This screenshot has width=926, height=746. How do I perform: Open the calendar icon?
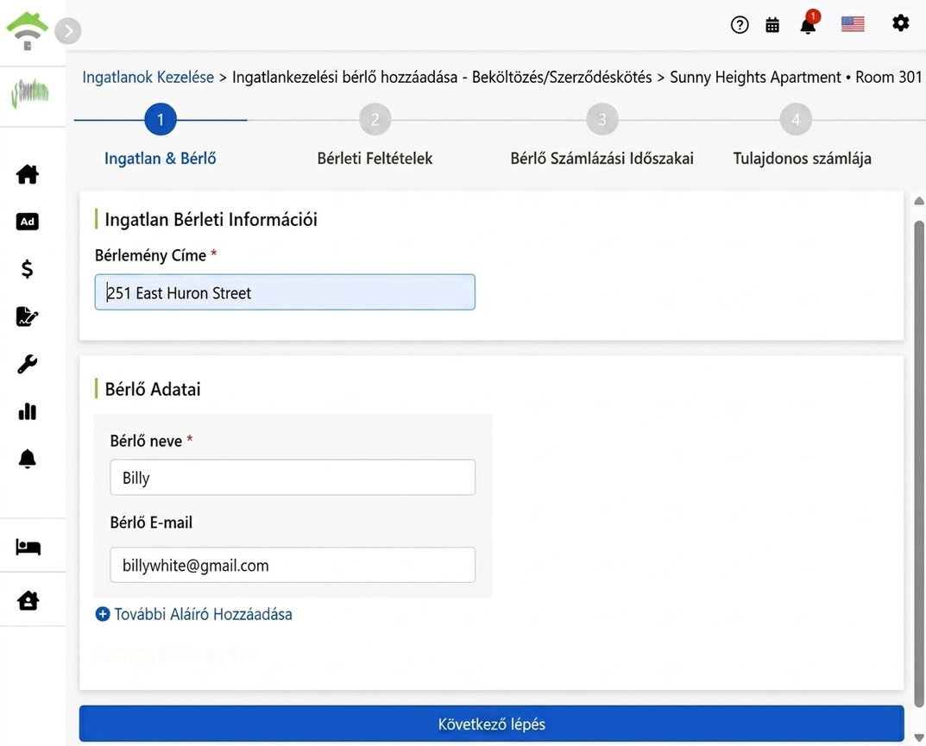click(772, 25)
